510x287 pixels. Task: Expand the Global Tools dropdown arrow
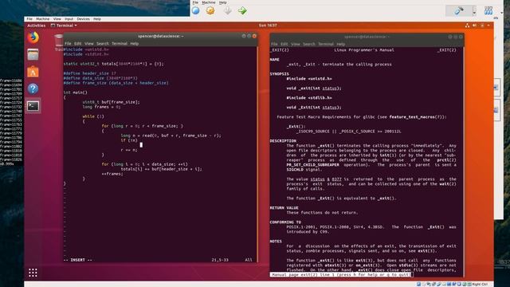[x=501, y=13]
